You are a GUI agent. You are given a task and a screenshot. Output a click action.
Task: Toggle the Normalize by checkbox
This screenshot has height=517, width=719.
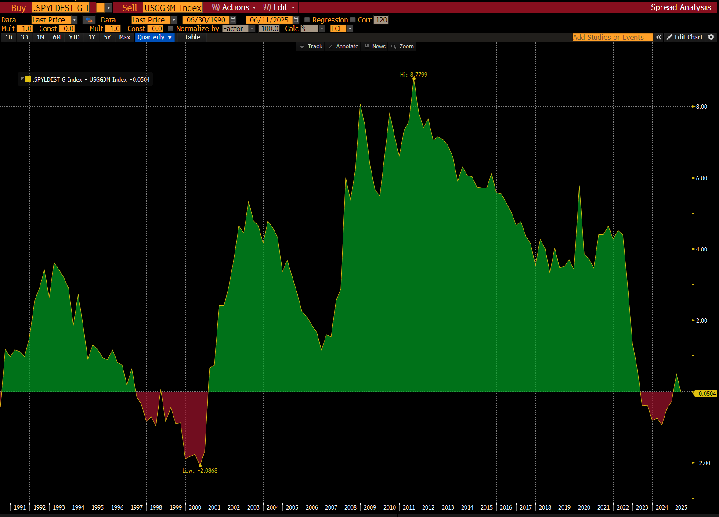[x=171, y=29]
